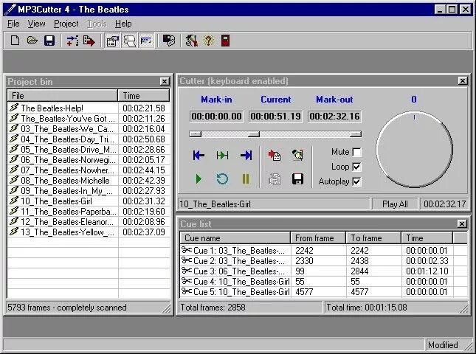Click the mark-in slider handle at left end
Screen dimensions: 476x354
pyautogui.click(x=195, y=134)
